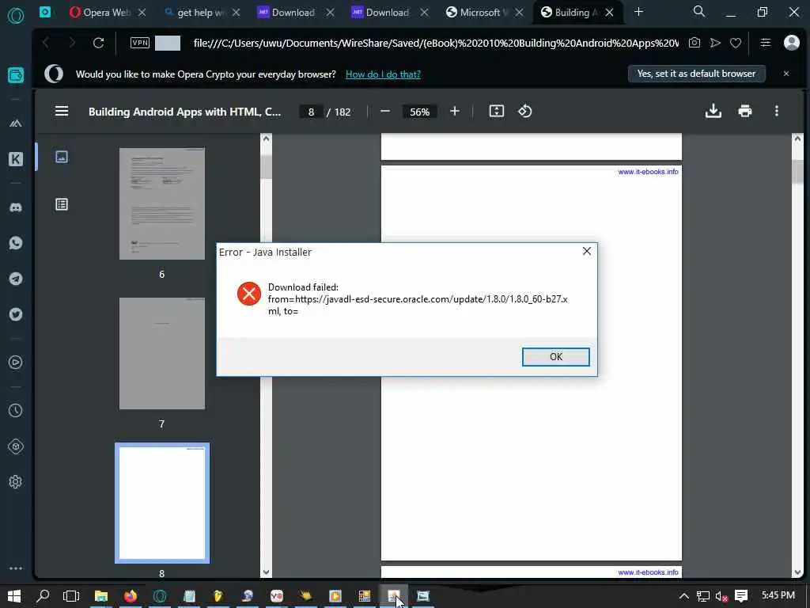Click the 'How do I do that?' link
This screenshot has width=810, height=608.
point(383,74)
